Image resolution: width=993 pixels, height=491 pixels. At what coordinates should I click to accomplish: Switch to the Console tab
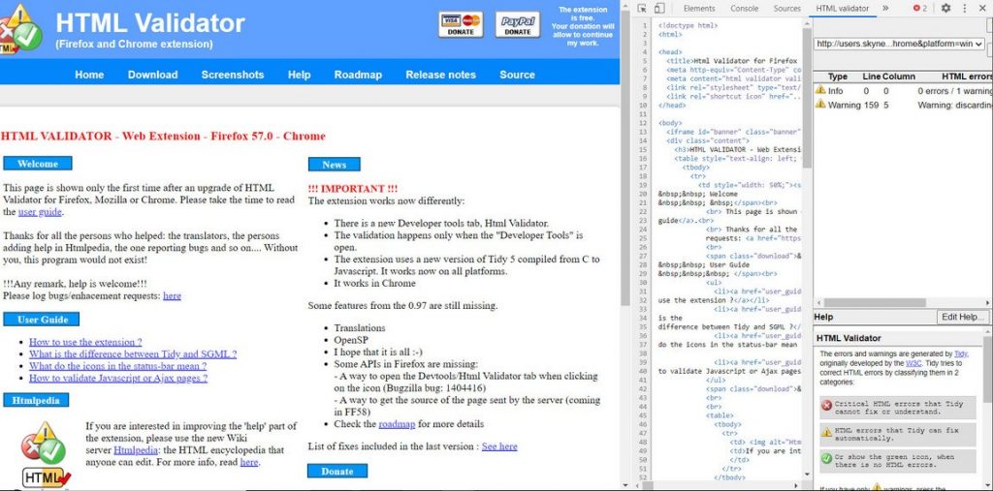pos(745,9)
